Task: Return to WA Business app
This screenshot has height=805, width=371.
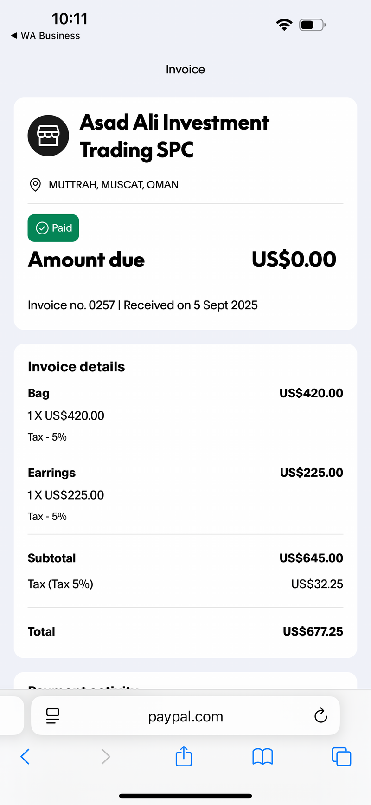Action: coord(45,36)
